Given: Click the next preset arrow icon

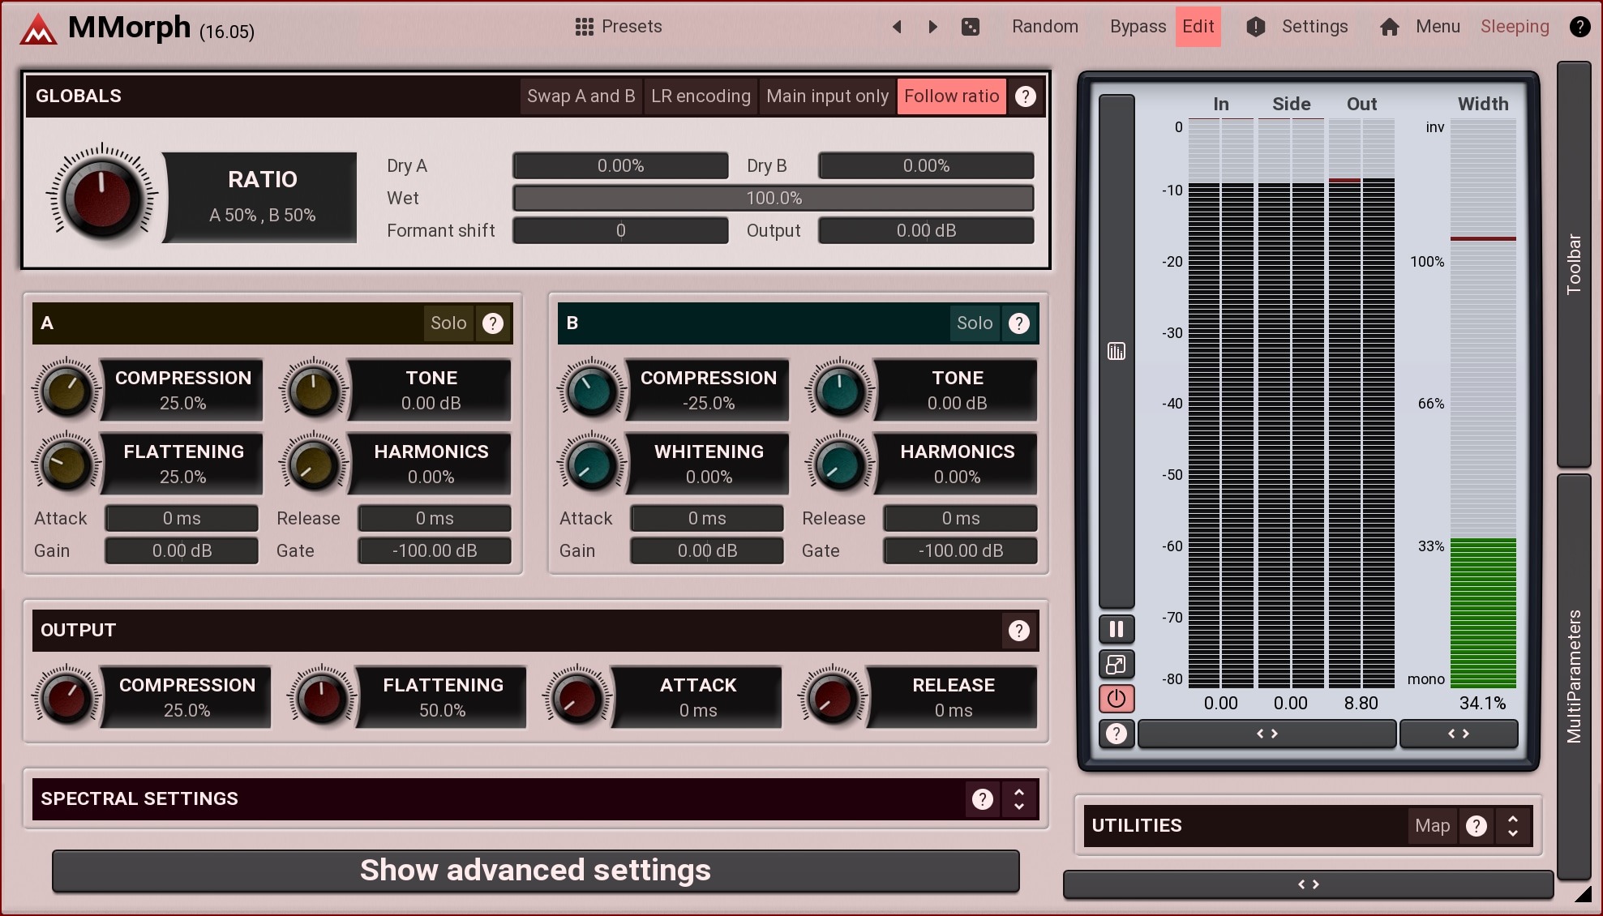Looking at the screenshot, I should [932, 27].
